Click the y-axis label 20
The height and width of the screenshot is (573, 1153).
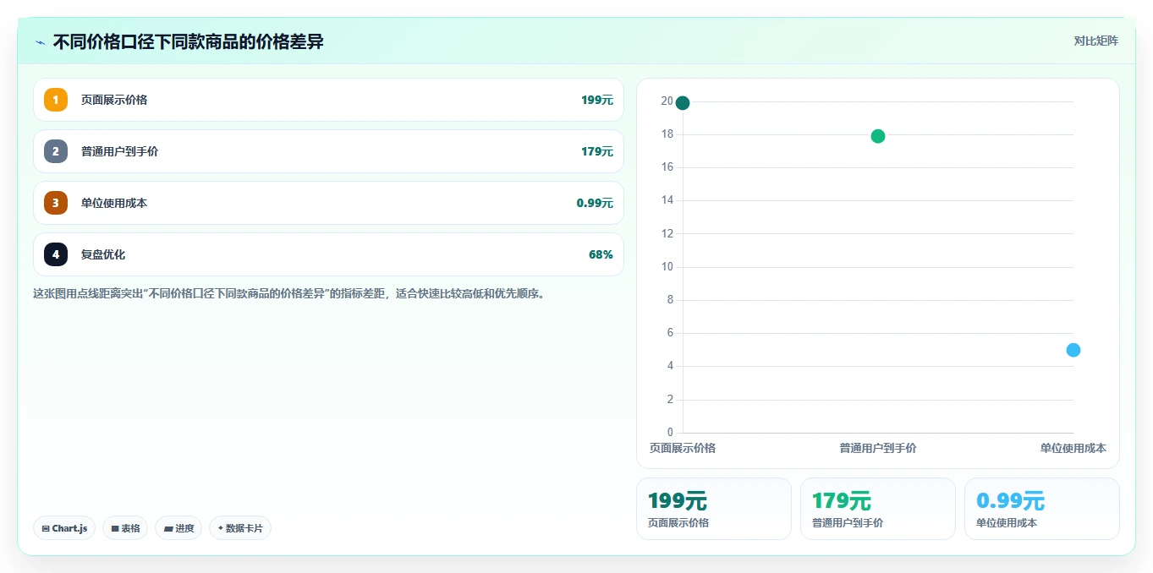tap(667, 101)
